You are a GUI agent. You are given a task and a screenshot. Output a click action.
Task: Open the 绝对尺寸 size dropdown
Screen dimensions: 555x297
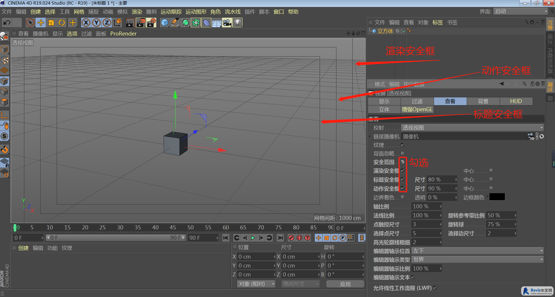301,284
